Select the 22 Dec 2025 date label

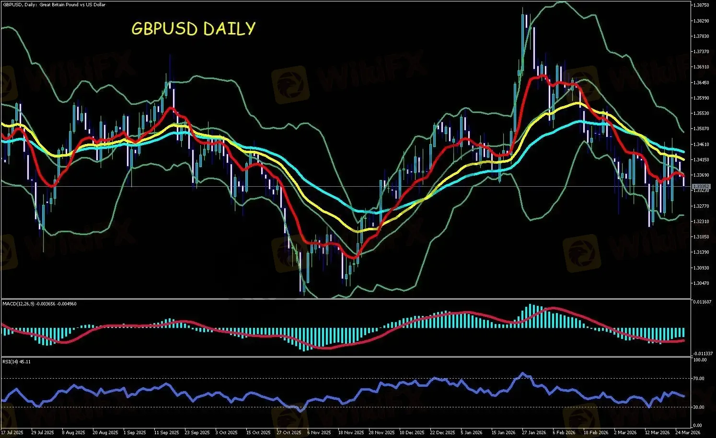443,433
